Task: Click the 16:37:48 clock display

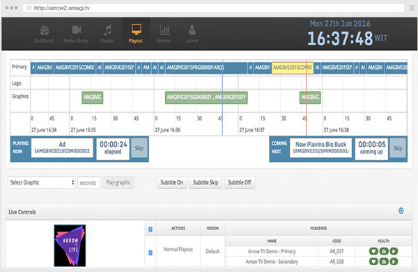Action: [340, 38]
